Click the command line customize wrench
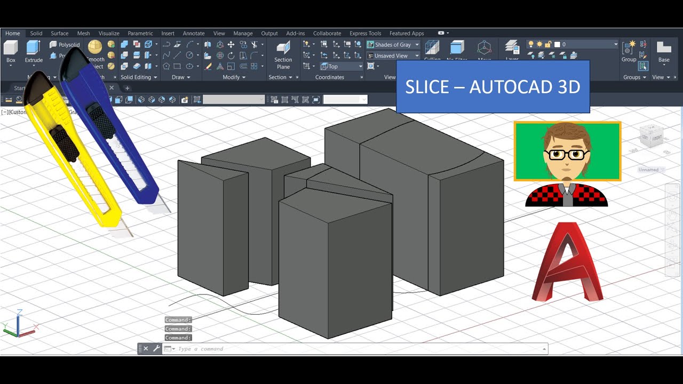The height and width of the screenshot is (384, 683). 156,349
